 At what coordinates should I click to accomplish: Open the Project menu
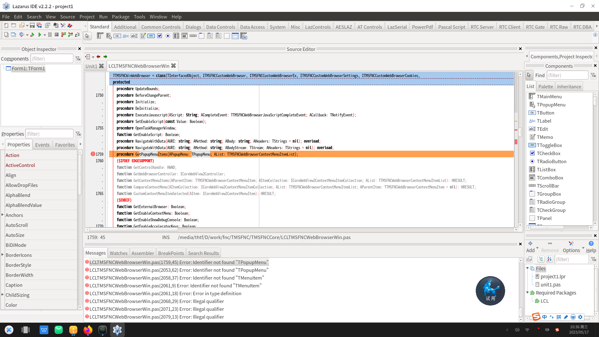tap(87, 17)
